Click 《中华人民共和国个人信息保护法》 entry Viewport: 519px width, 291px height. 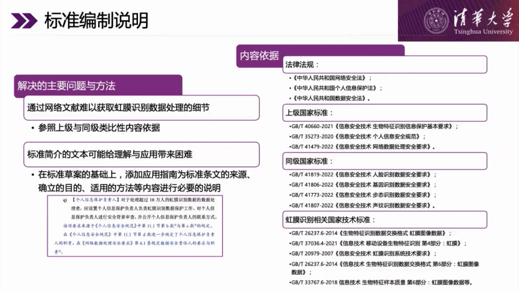click(x=335, y=88)
